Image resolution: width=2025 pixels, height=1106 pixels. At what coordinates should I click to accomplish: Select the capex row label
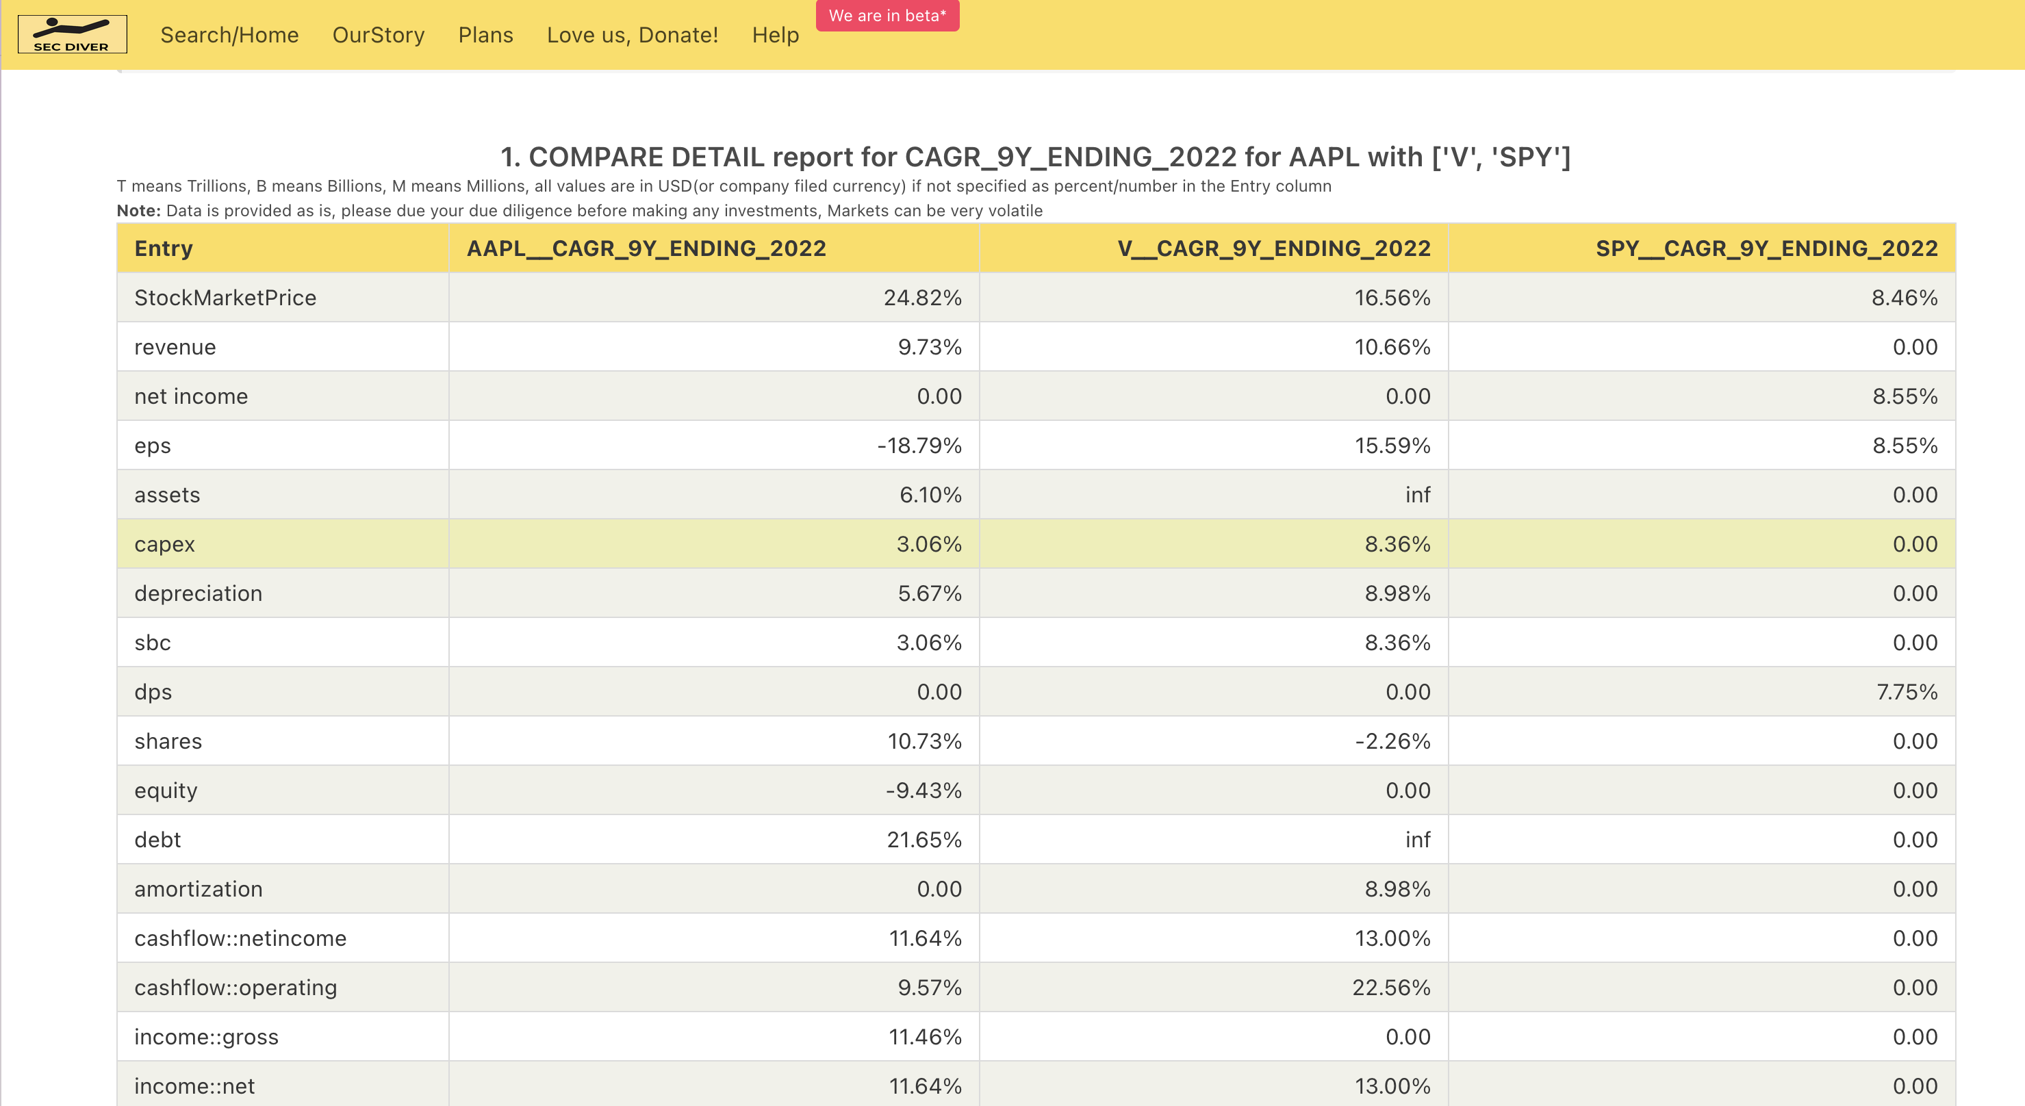point(164,544)
